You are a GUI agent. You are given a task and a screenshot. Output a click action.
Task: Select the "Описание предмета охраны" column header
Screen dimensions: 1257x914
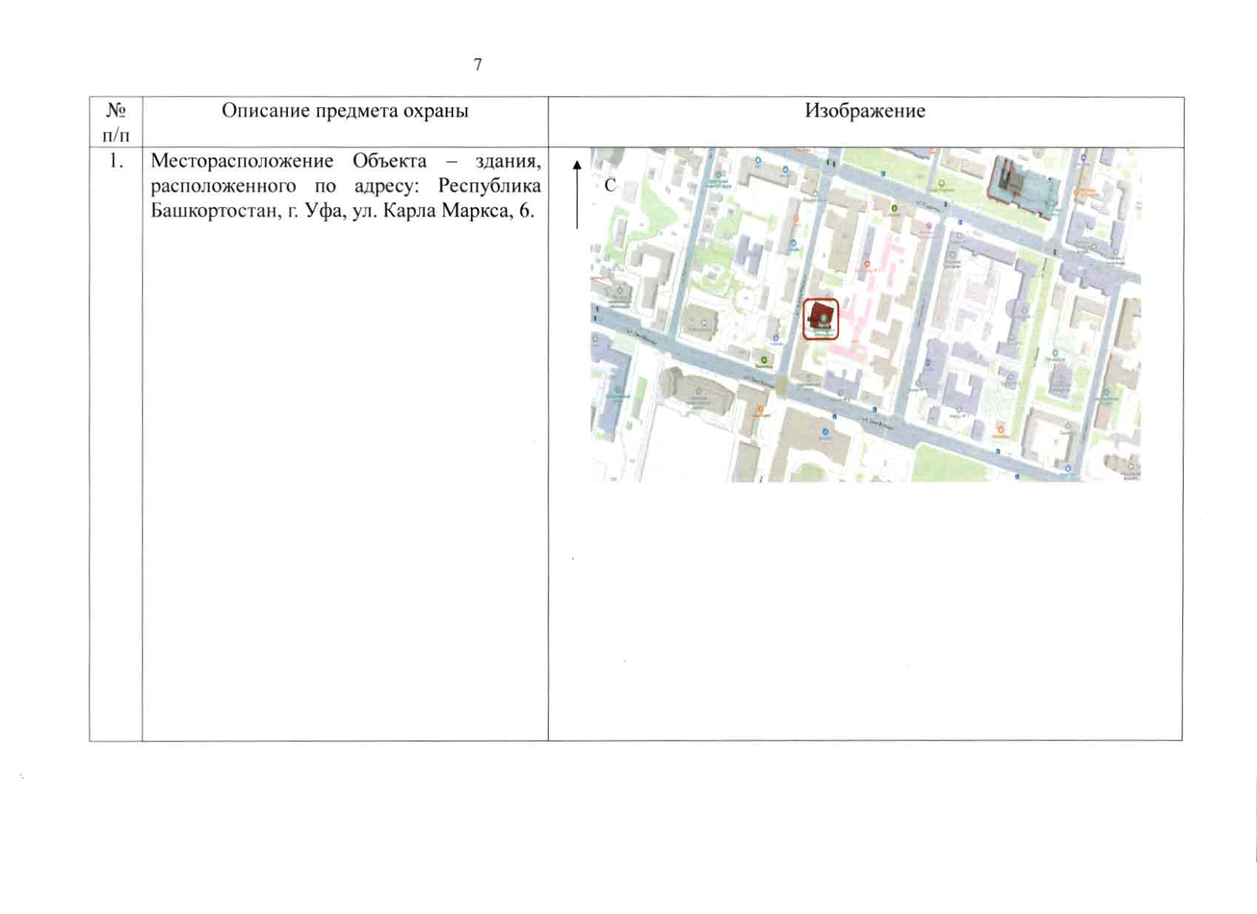coord(344,111)
